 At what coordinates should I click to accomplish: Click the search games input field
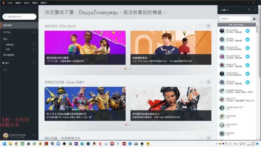(20, 17)
